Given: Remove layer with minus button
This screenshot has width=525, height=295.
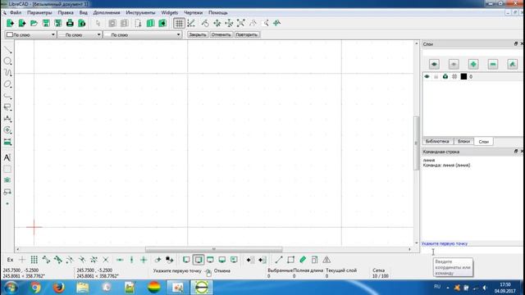Looking at the screenshot, I should (x=493, y=64).
